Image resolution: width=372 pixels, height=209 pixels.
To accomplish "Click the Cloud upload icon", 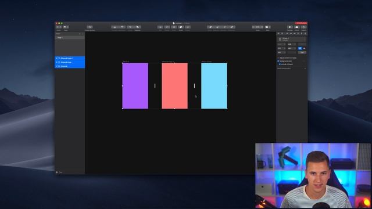I will pyautogui.click(x=297, y=27).
